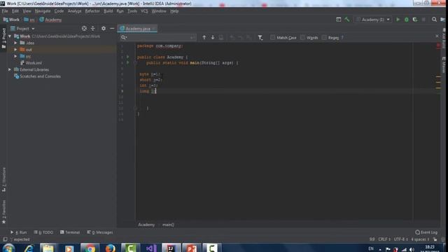The image size is (448, 252).
Task: Open Firefox from taskbar
Action: click(x=110, y=248)
